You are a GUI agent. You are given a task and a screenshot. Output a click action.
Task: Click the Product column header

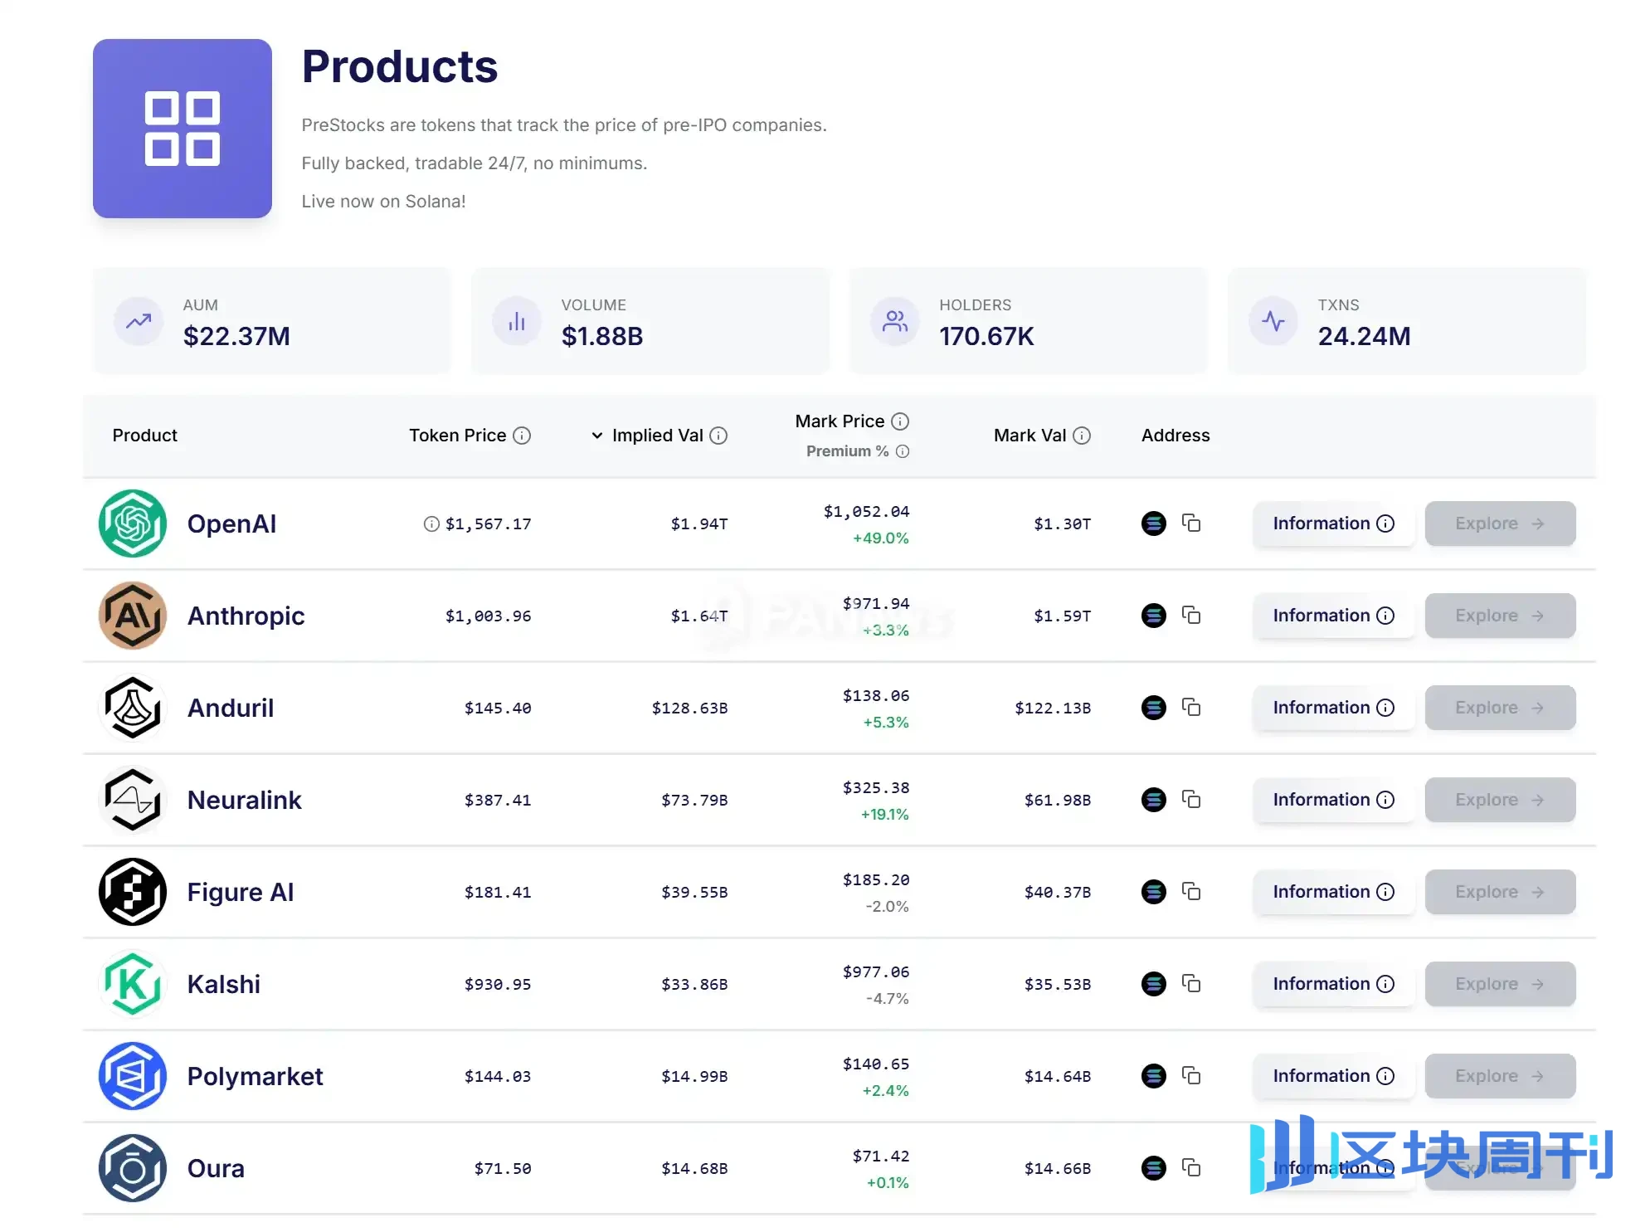click(x=144, y=436)
